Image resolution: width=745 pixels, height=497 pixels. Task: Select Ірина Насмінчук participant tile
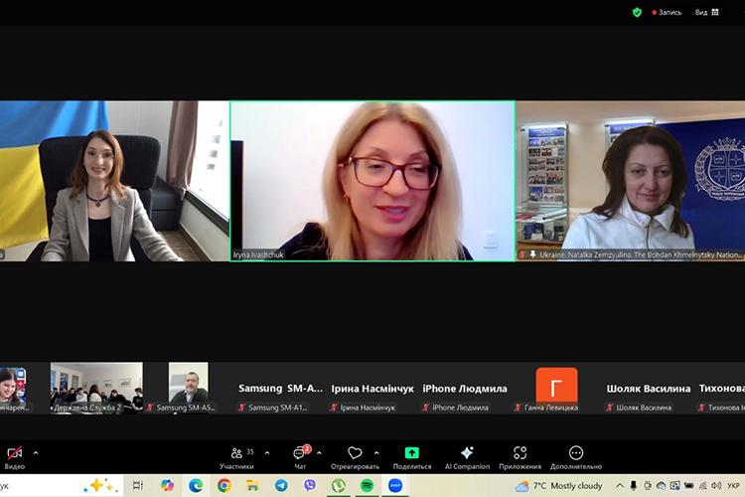(x=372, y=388)
